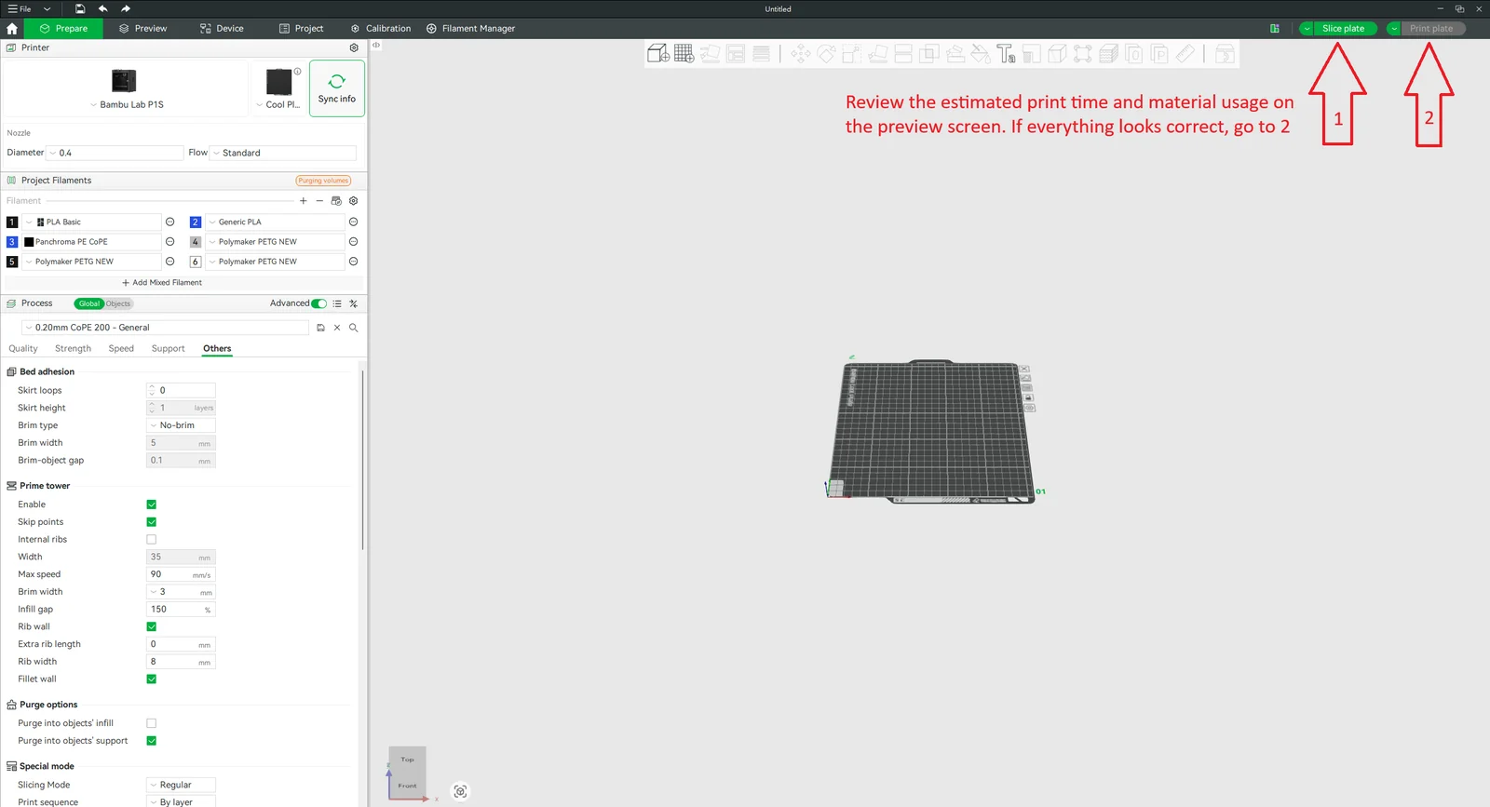Enable Purge into objects' infill
Screen dimensions: 1490x807
pos(152,723)
